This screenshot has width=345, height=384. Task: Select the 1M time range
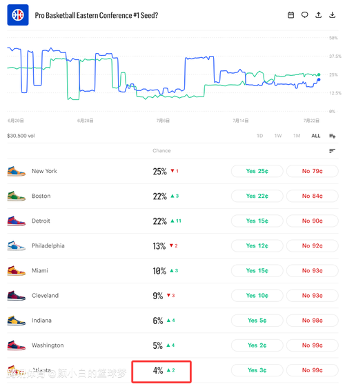pos(297,136)
